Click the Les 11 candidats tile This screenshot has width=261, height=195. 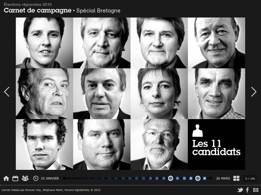(217, 144)
